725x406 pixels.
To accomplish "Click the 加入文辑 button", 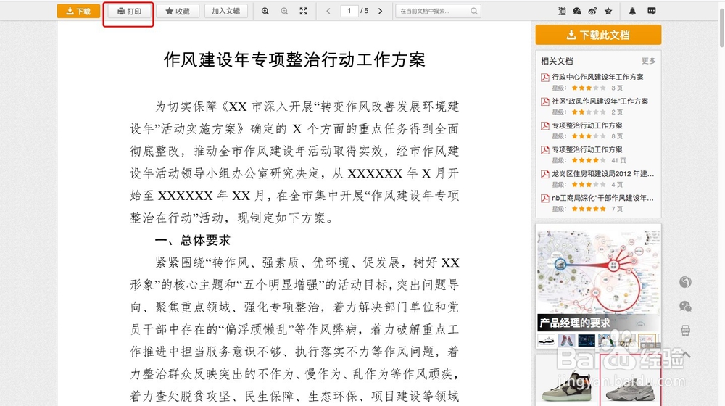I will [225, 11].
